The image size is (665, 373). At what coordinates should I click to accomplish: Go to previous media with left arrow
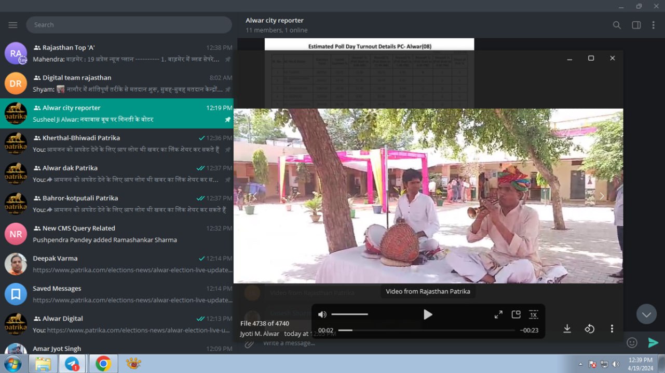pos(255,196)
